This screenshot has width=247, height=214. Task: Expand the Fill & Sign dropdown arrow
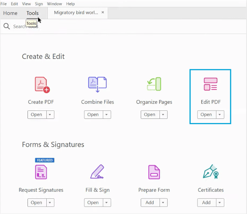click(107, 202)
